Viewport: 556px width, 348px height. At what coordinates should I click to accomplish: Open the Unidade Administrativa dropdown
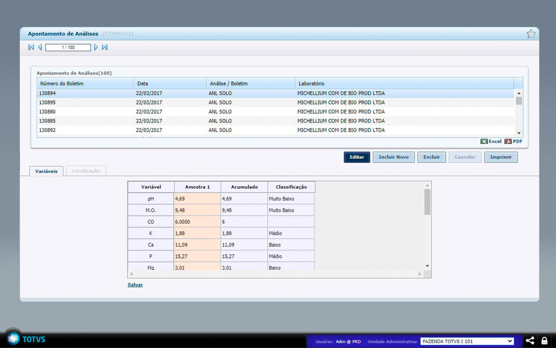467,341
